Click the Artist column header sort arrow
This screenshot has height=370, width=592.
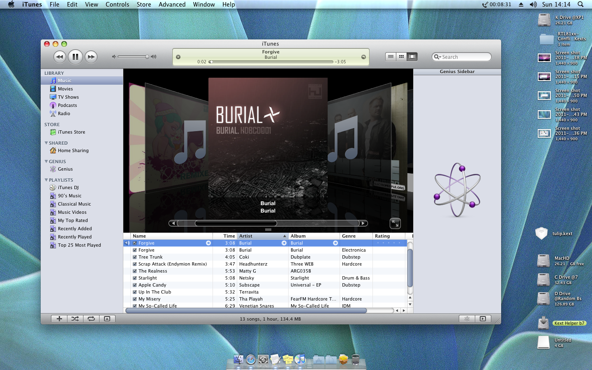[x=284, y=236]
